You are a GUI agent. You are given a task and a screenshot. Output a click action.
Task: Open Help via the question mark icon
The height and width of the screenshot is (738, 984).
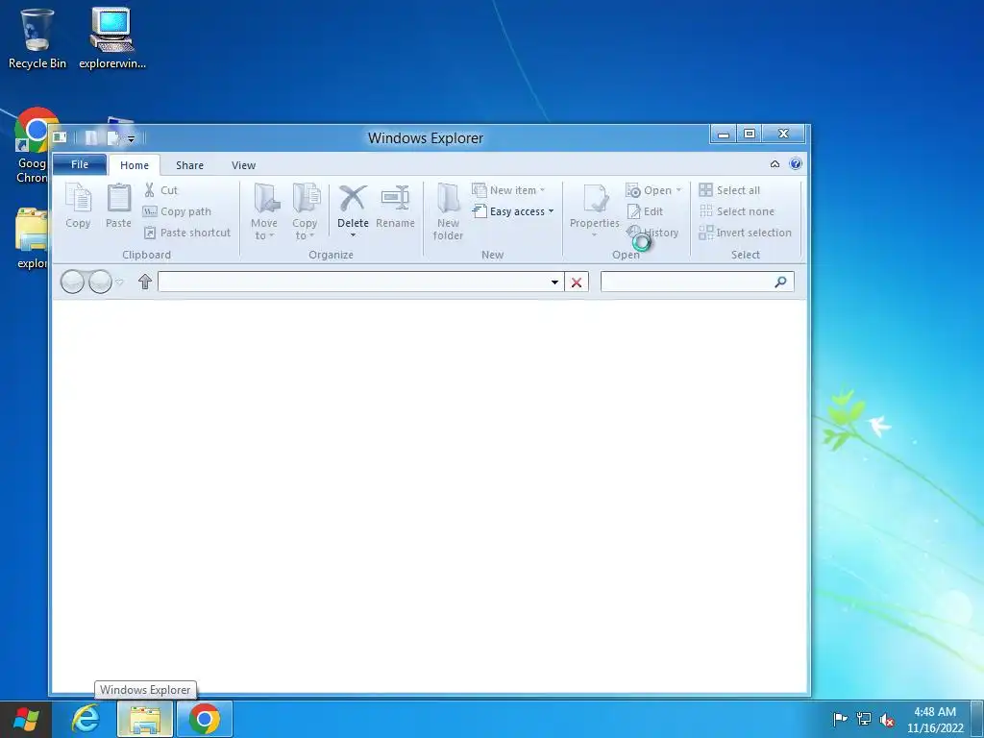[796, 163]
